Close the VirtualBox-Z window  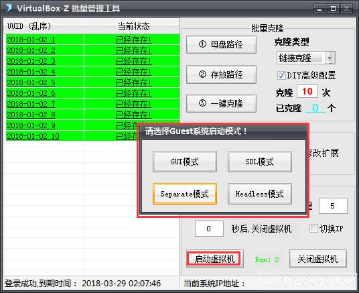(347, 9)
